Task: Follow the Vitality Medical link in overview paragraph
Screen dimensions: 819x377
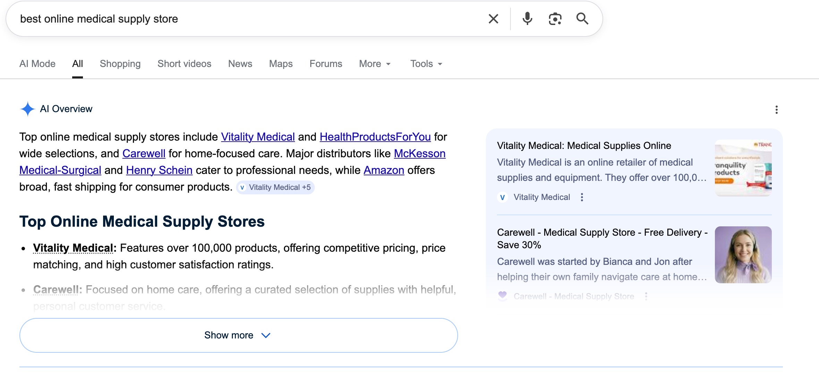Action: (x=258, y=137)
